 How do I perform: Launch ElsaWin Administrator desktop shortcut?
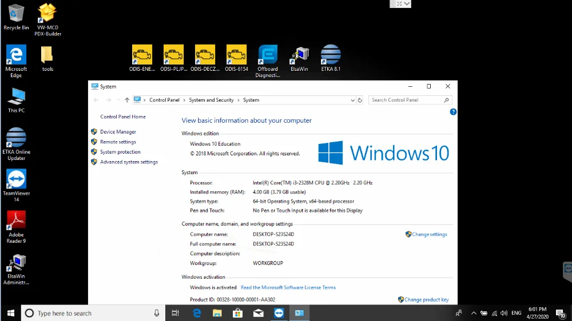click(16, 269)
